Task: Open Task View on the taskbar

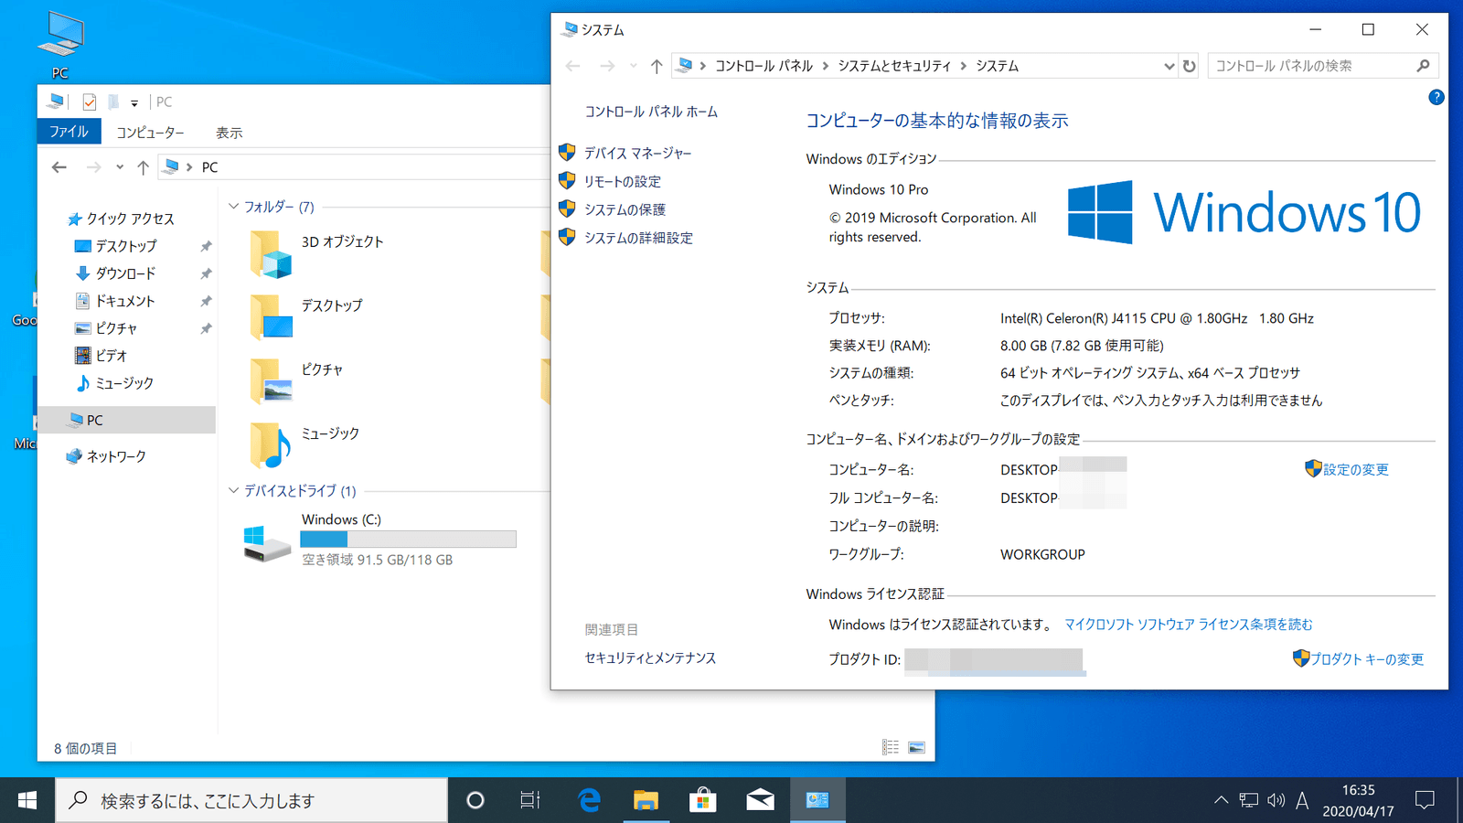Action: coord(530,800)
